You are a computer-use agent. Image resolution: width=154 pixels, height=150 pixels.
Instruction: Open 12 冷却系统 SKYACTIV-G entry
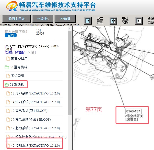tap(35, 93)
